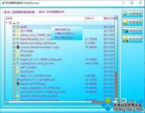Select the LaoMaoTao_STA_gw.exe file name

[x=37, y=63]
